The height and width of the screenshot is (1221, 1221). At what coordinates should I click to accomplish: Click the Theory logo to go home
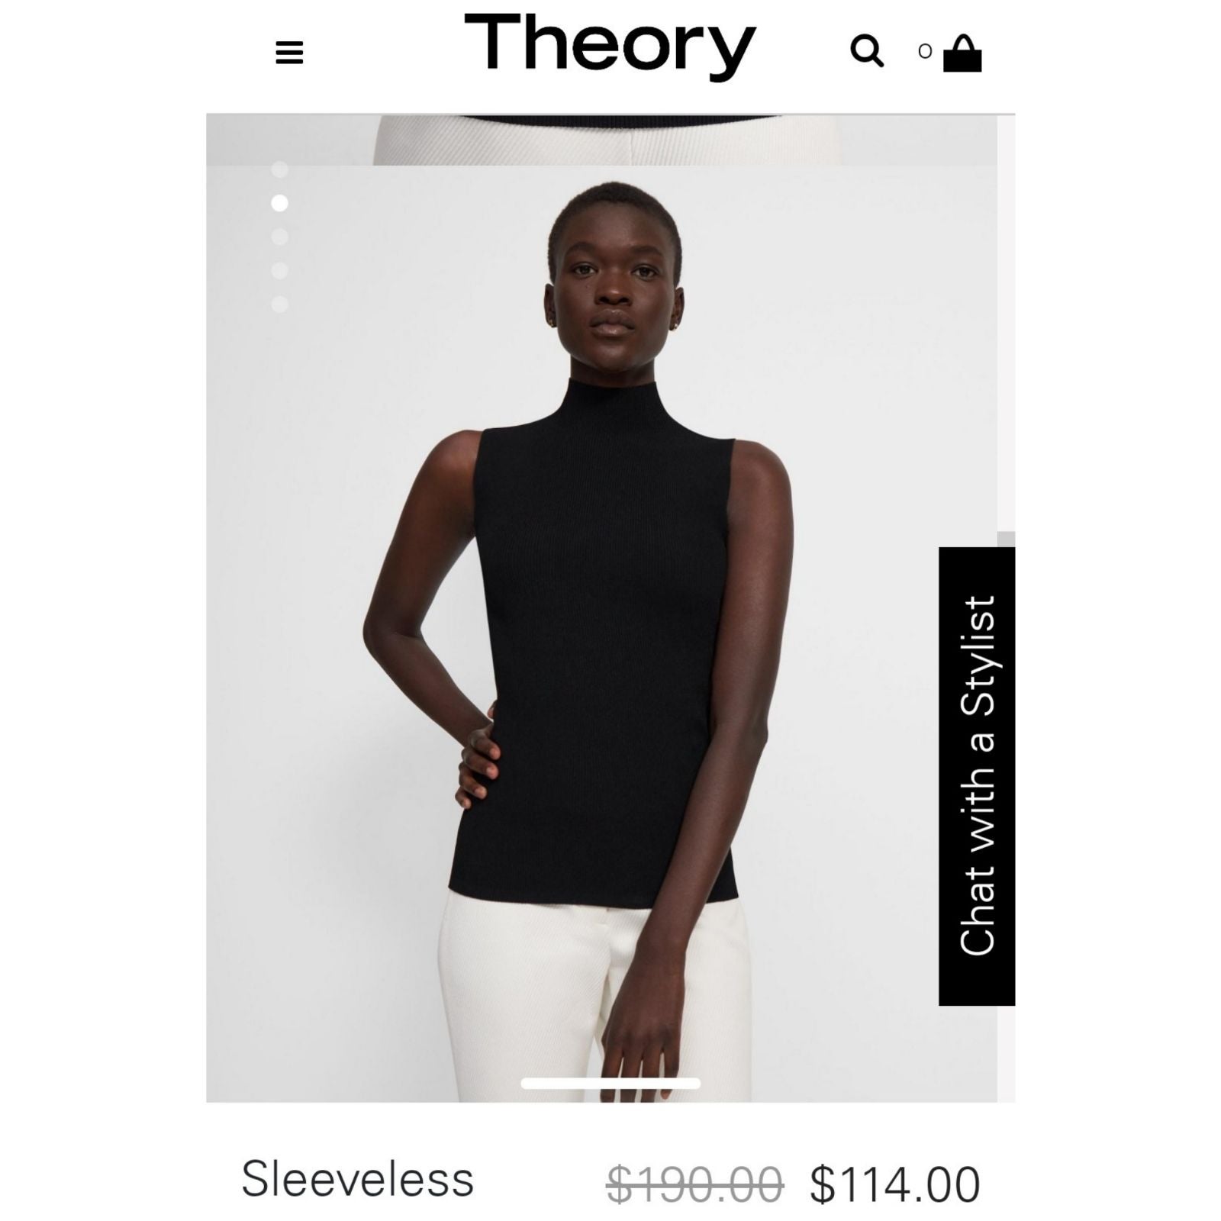click(610, 47)
